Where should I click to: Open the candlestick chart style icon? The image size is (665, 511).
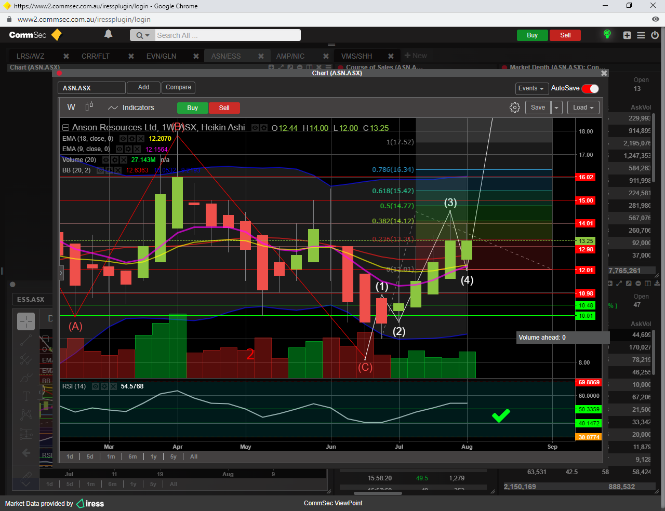(89, 107)
